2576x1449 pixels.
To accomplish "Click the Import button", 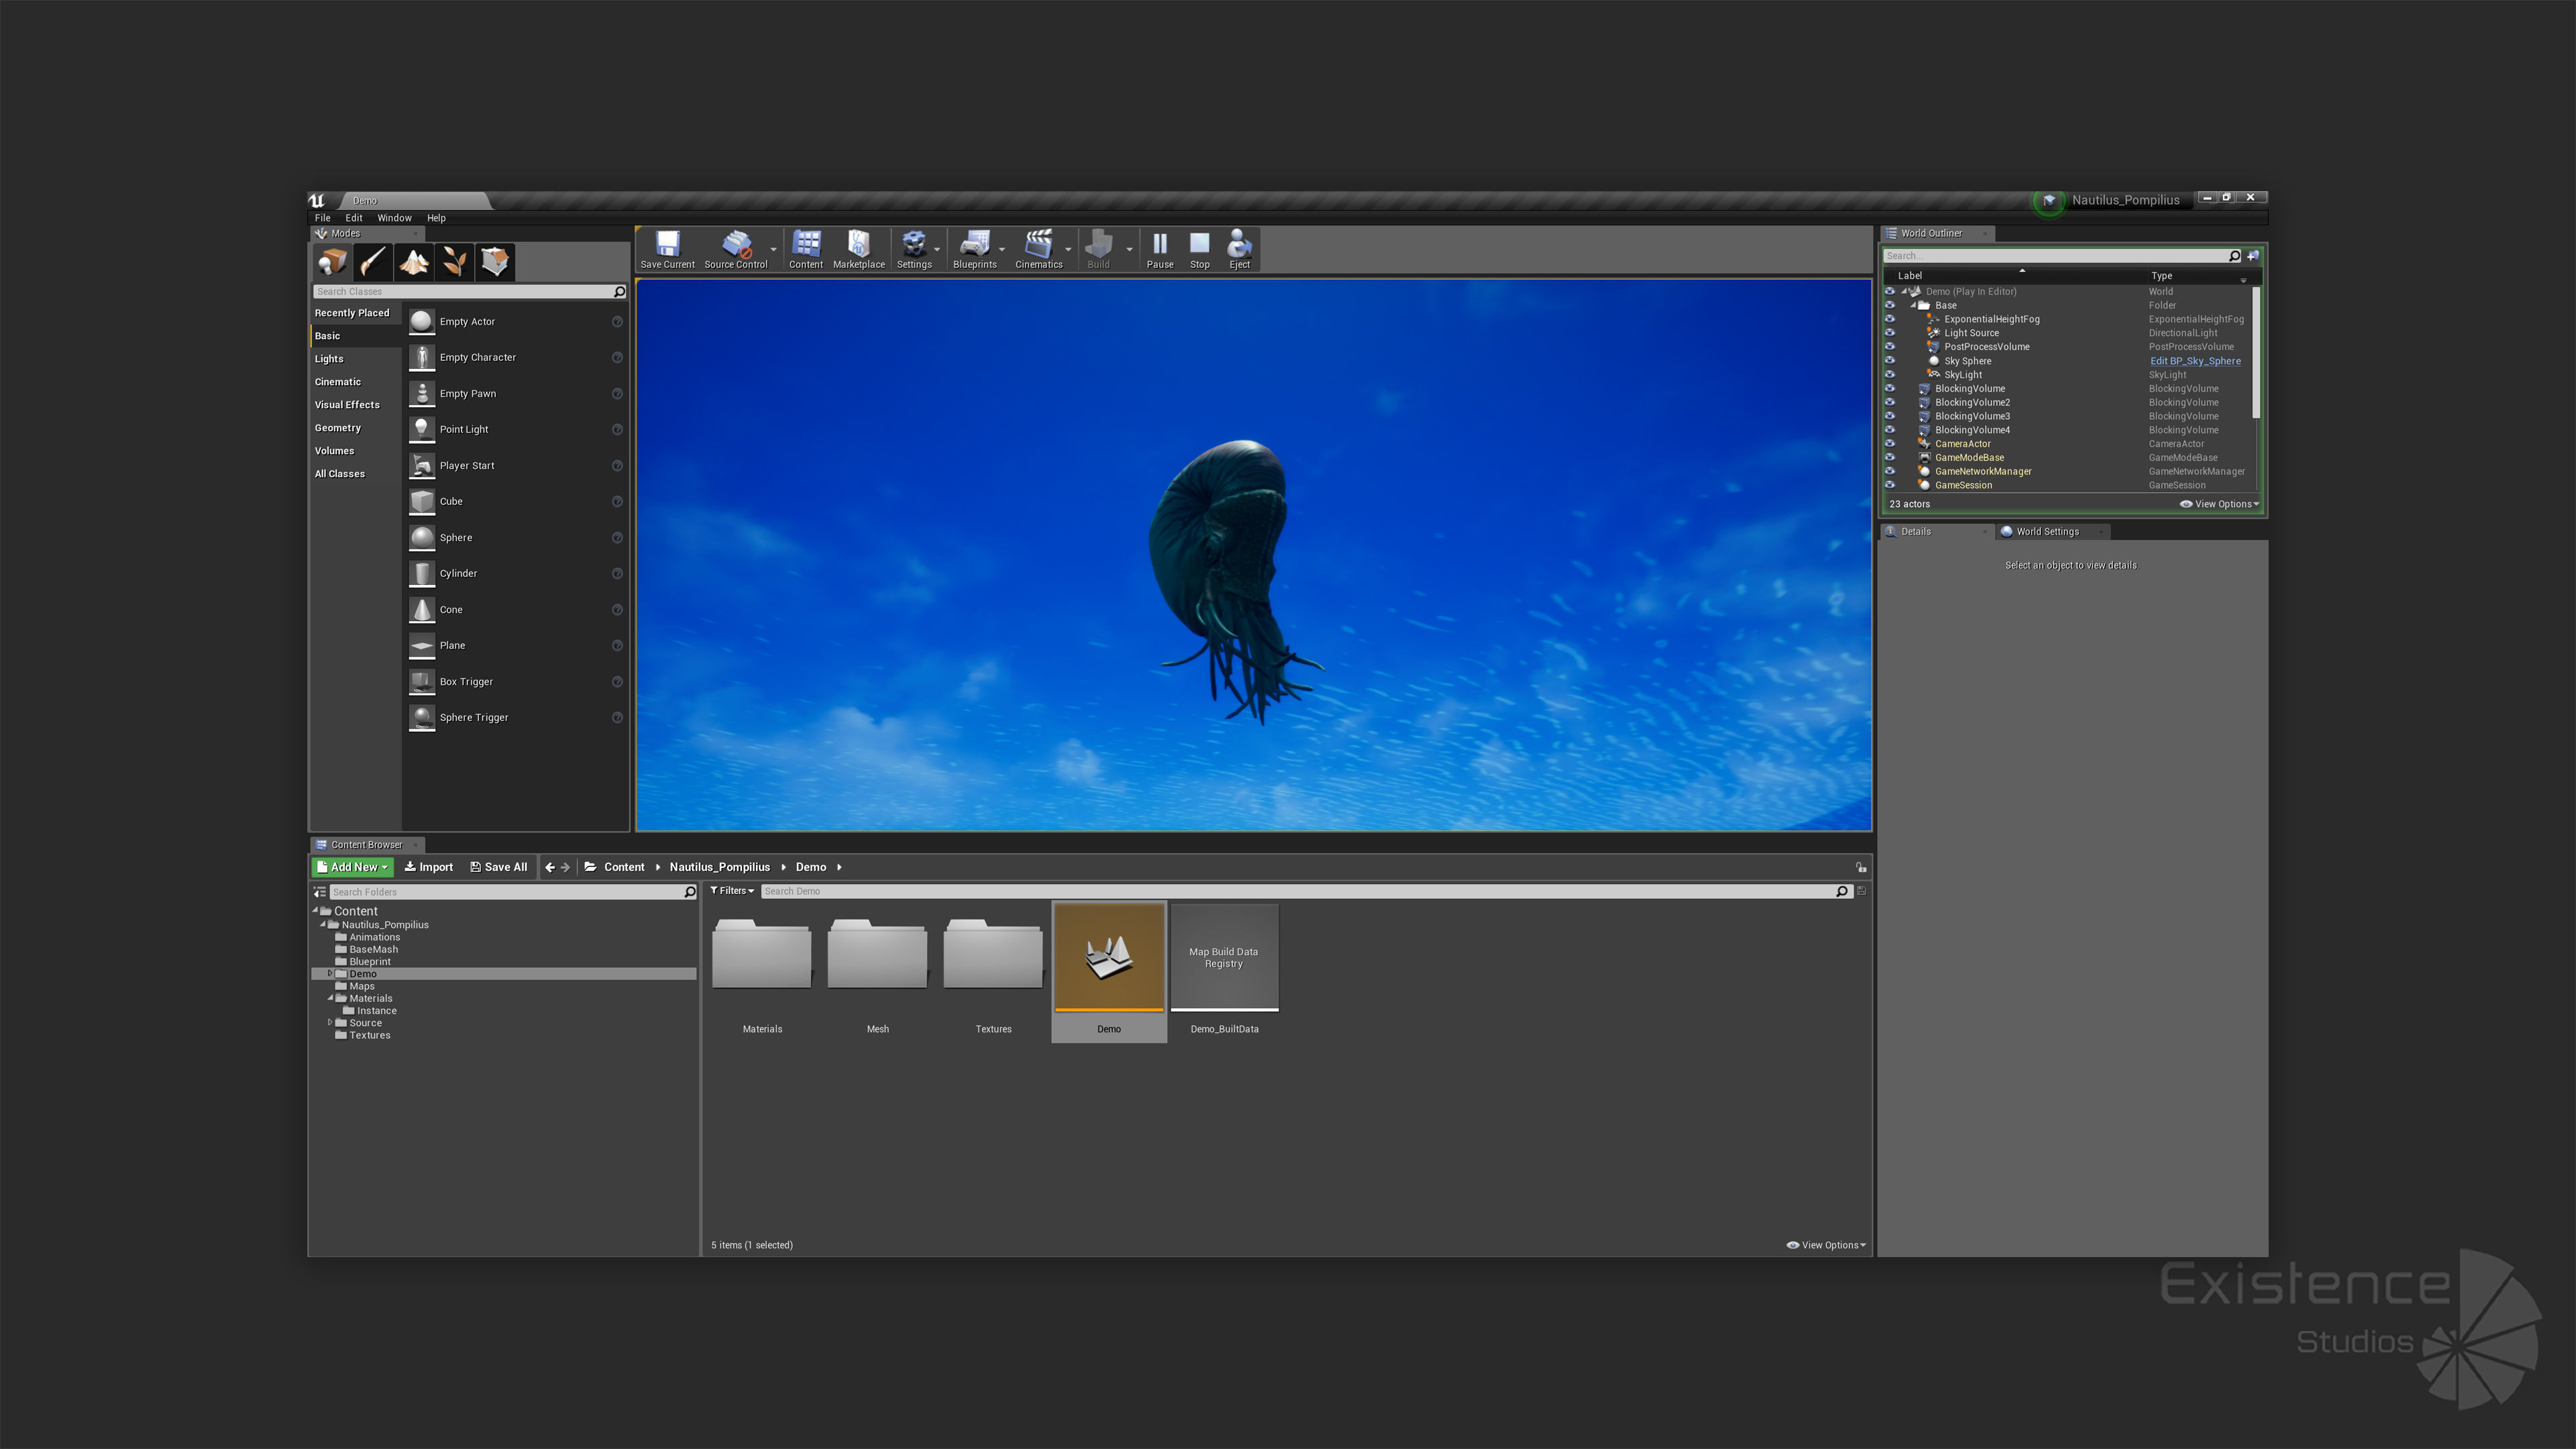I will (x=428, y=867).
